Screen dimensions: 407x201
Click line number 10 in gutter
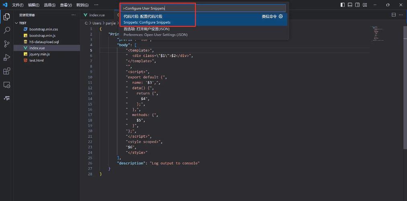pyautogui.click(x=90, y=77)
